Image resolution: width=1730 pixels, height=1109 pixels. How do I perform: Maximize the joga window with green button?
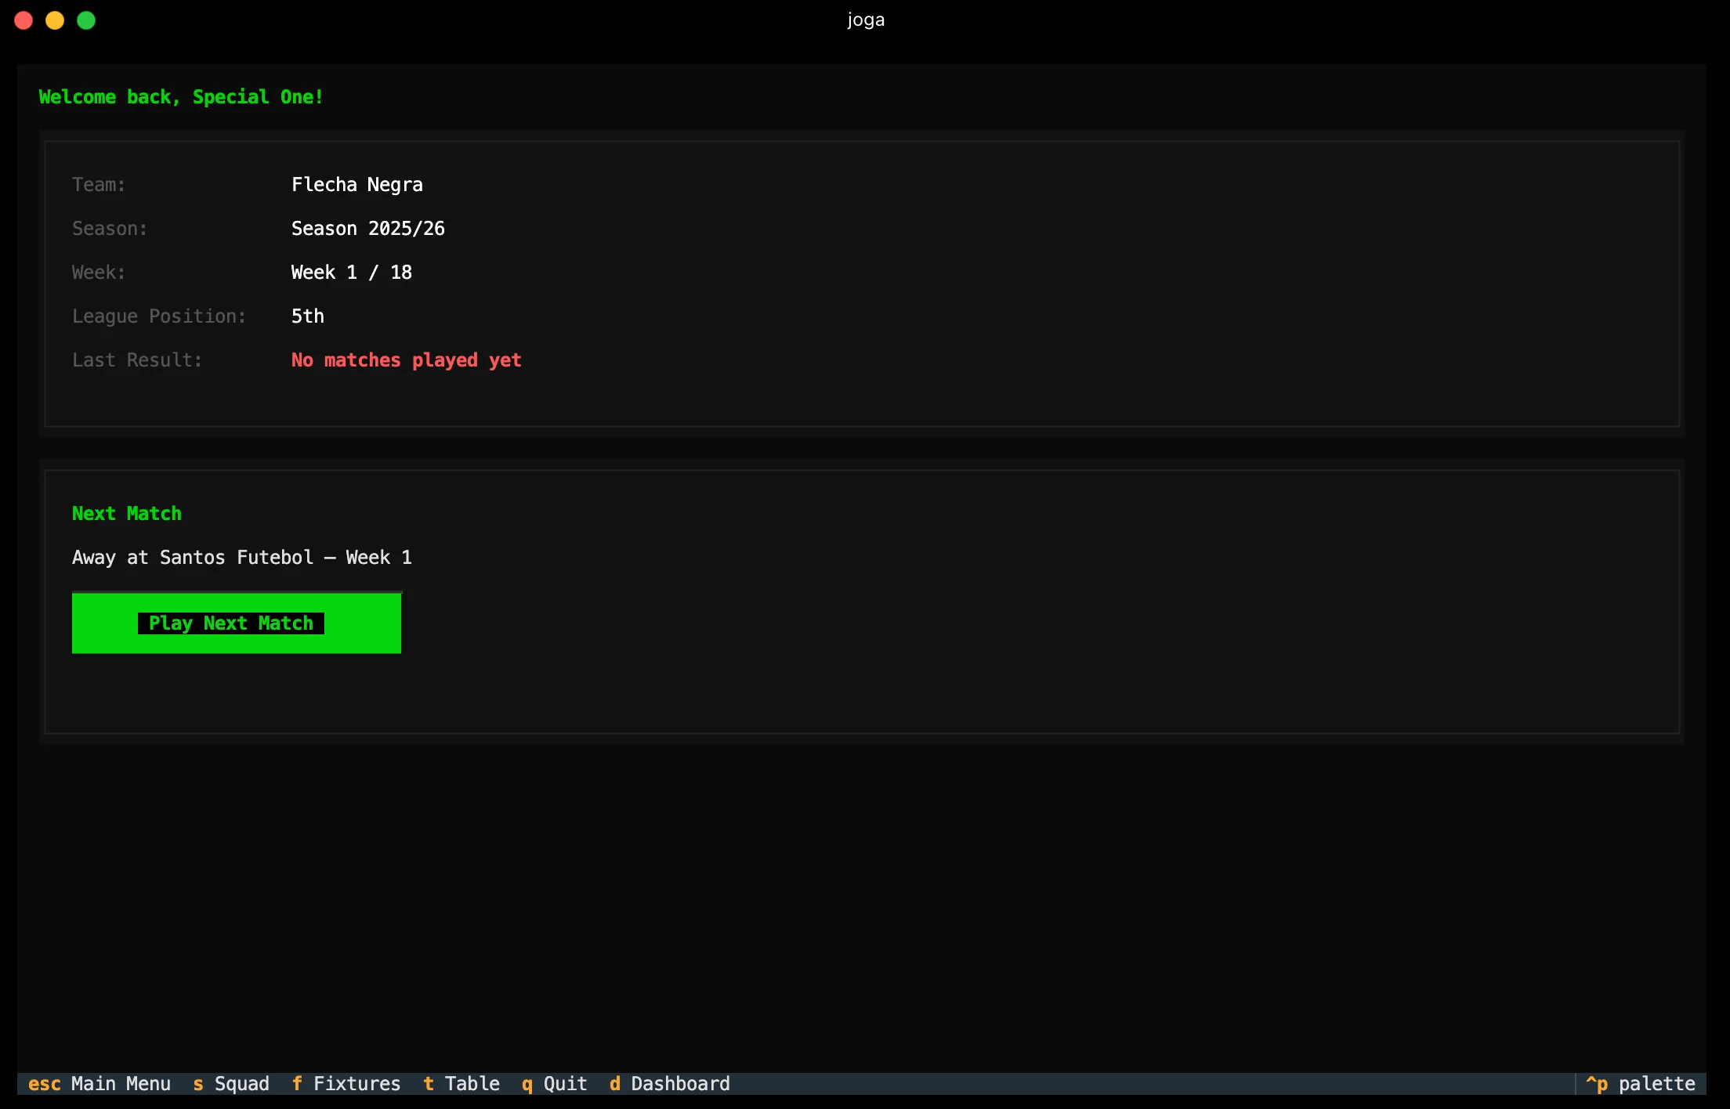86,20
